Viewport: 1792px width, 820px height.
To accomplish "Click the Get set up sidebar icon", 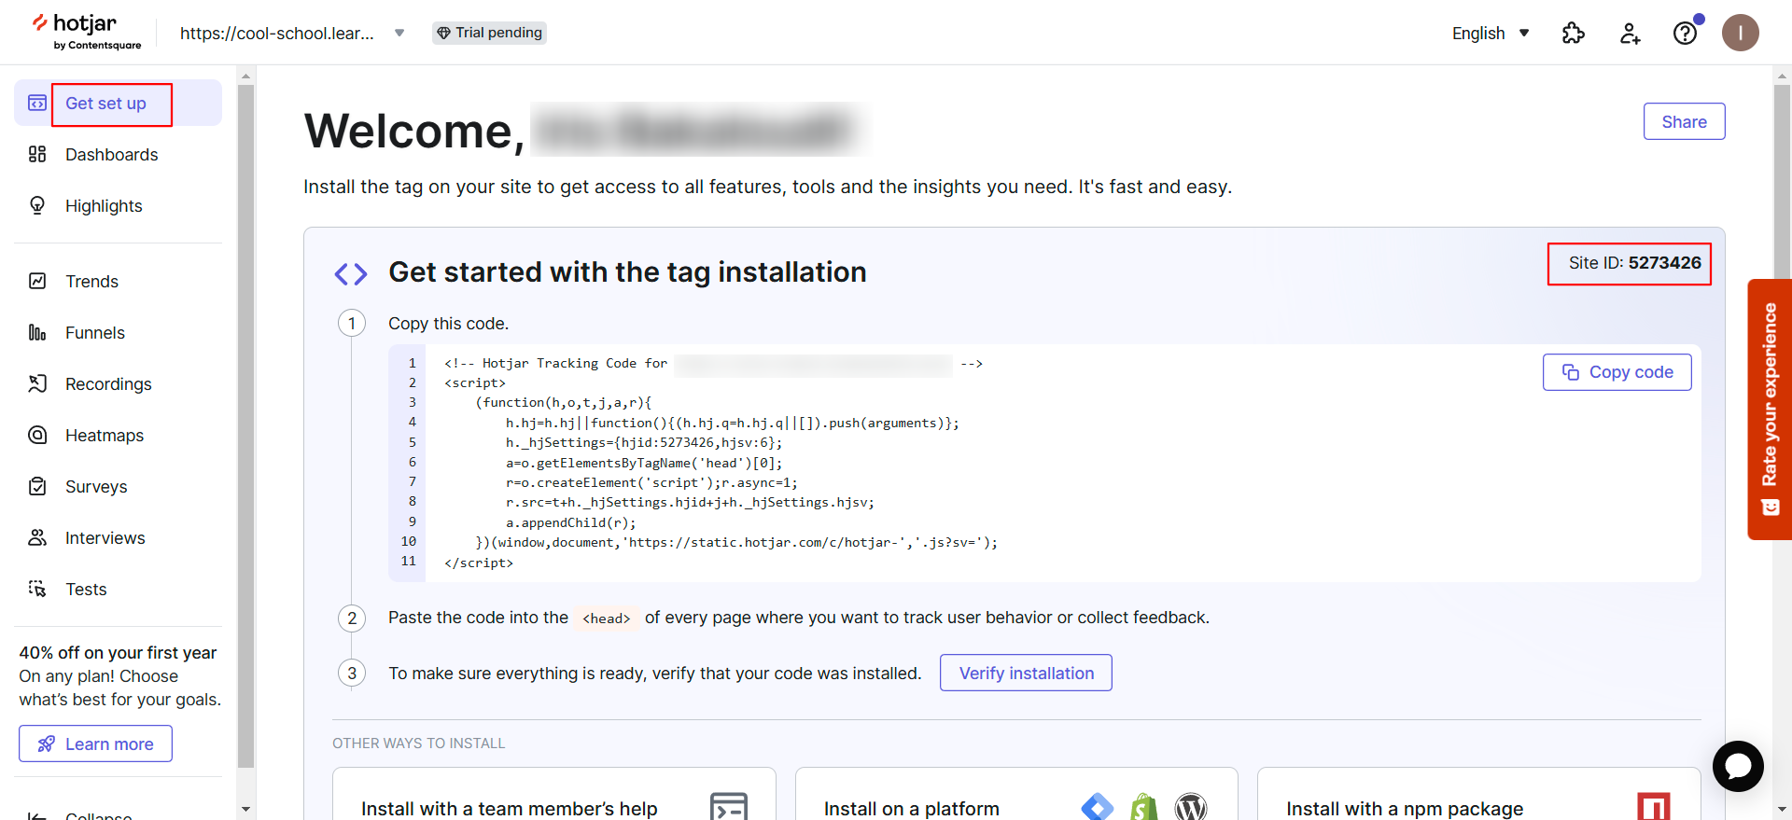I will [37, 104].
